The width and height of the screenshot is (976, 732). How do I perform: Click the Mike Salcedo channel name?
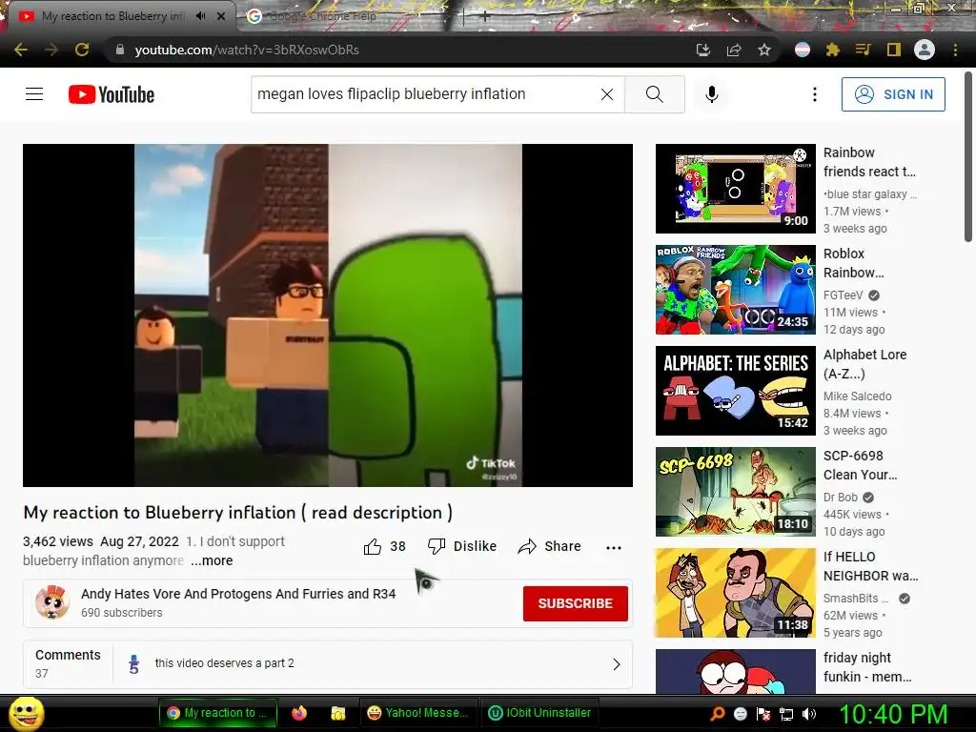[857, 396]
